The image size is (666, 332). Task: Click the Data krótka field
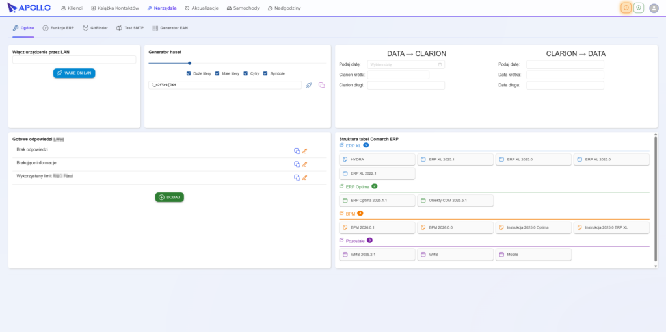(x=565, y=75)
